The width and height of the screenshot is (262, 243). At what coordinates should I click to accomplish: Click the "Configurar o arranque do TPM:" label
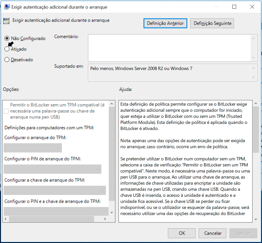coord(35,137)
